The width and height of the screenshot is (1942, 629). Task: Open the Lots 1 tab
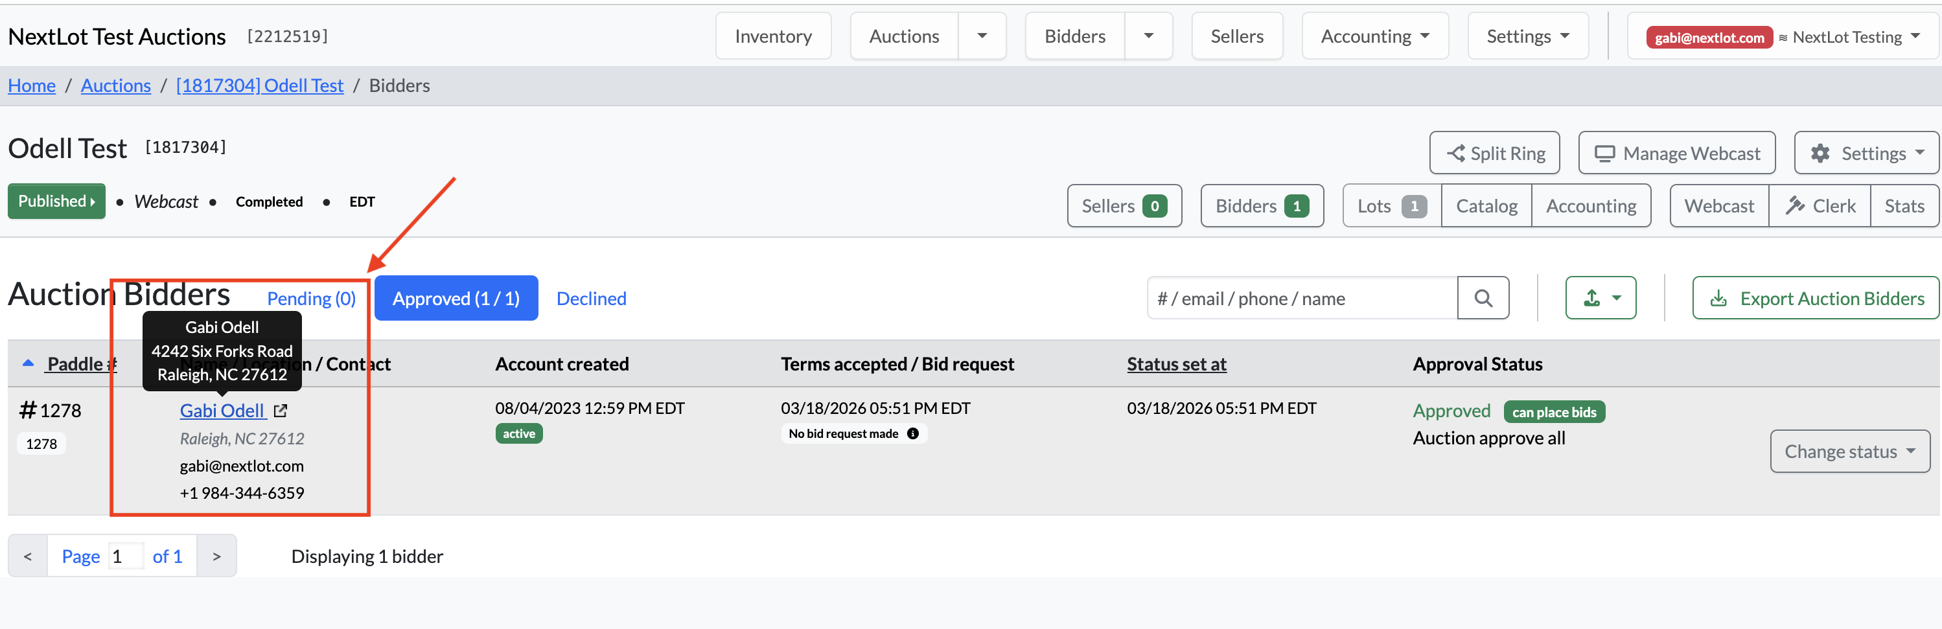pos(1392,205)
